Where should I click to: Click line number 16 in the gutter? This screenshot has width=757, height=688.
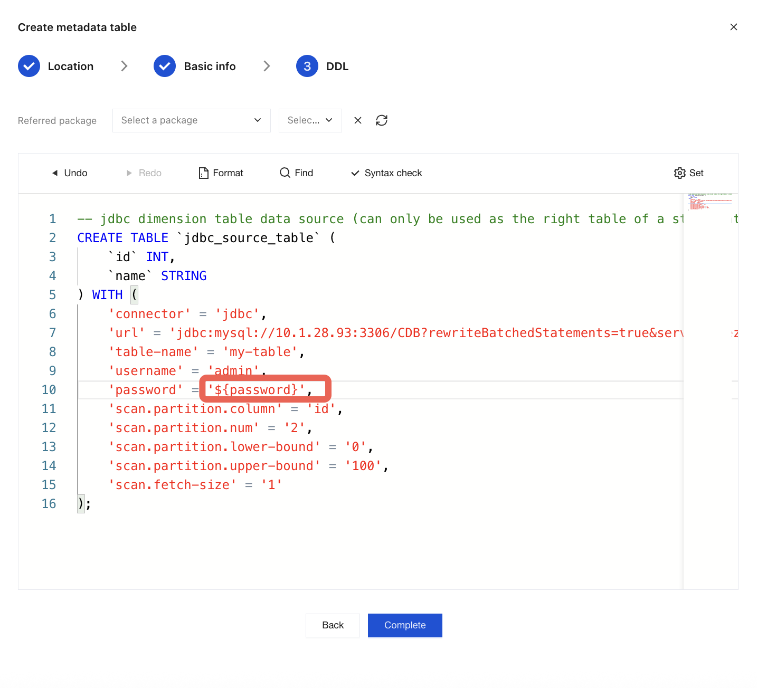pos(49,504)
